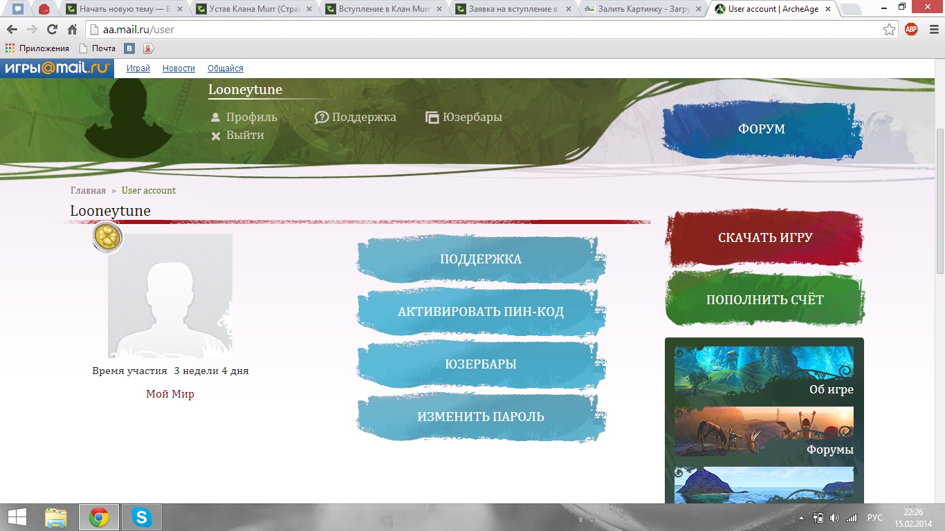This screenshot has width=945, height=531.
Task: Go back to the previous page
Action: tap(12, 30)
